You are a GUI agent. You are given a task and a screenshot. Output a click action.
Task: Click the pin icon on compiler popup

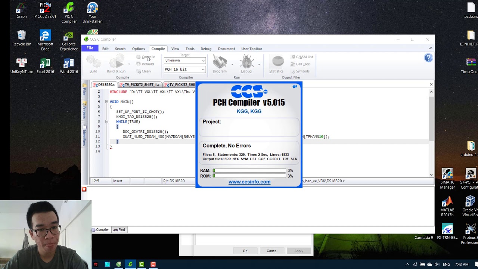pos(294,87)
